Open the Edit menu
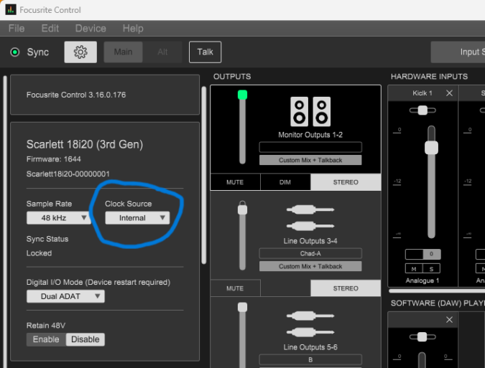The image size is (485, 368). pos(50,29)
